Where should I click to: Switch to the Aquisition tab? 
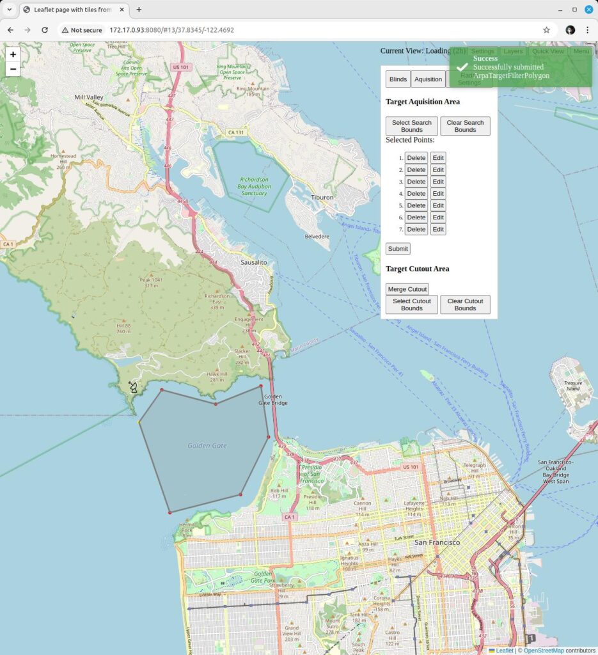[428, 79]
